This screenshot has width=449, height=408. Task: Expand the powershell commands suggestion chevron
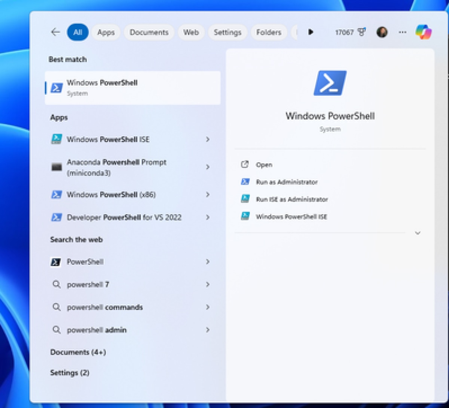(208, 308)
